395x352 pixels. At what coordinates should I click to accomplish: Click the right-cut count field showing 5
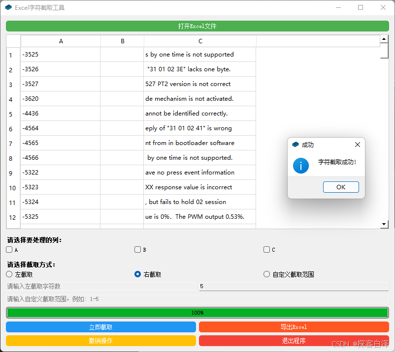pyautogui.click(x=294, y=286)
